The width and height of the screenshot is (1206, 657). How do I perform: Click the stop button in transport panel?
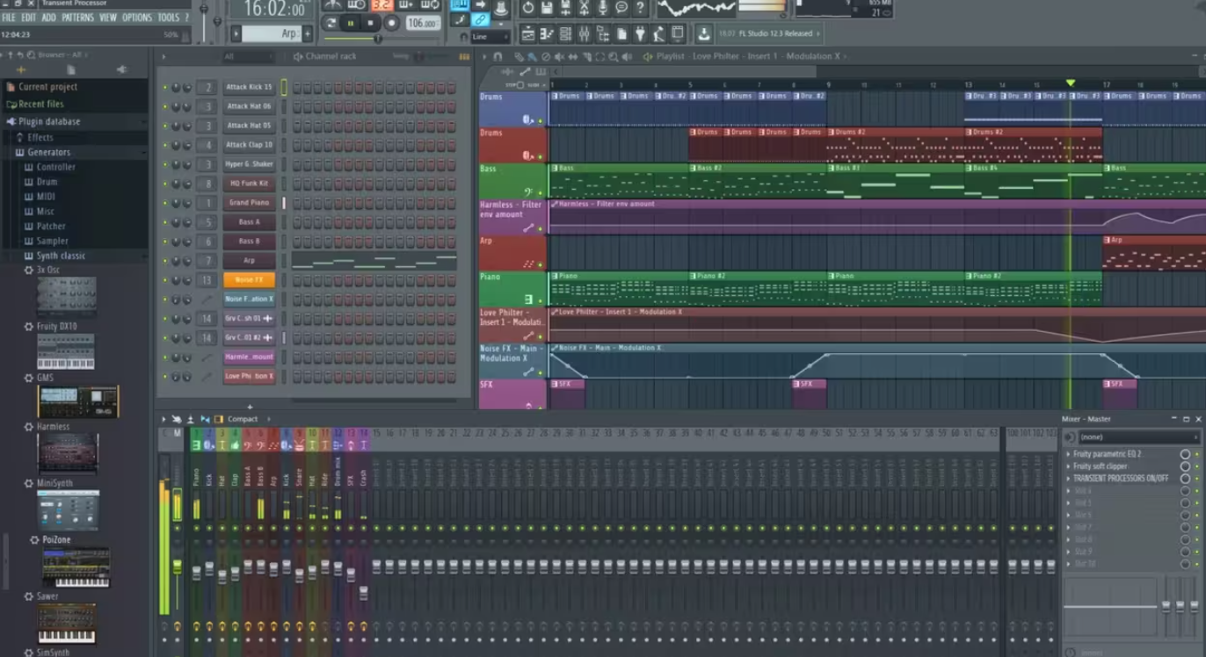370,24
